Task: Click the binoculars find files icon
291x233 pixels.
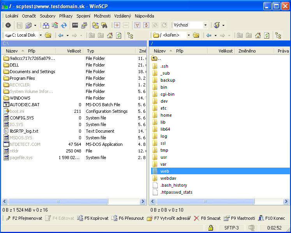Action: coord(104,25)
